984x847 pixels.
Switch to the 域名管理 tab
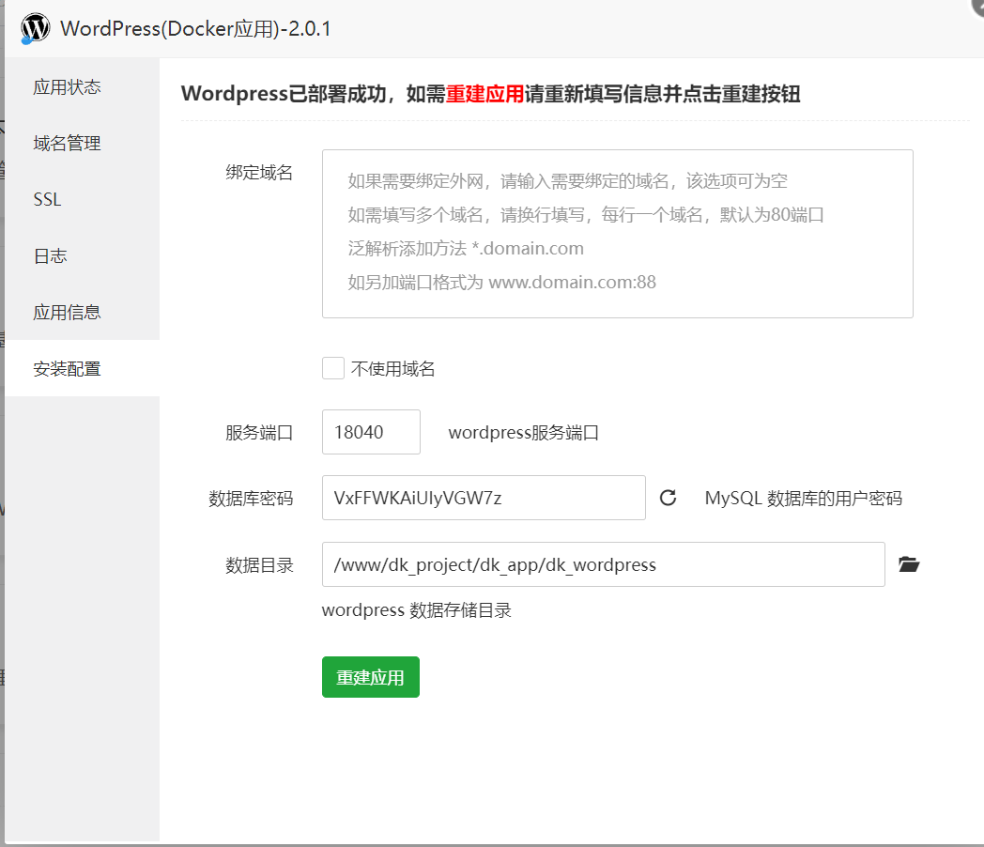tap(83, 143)
